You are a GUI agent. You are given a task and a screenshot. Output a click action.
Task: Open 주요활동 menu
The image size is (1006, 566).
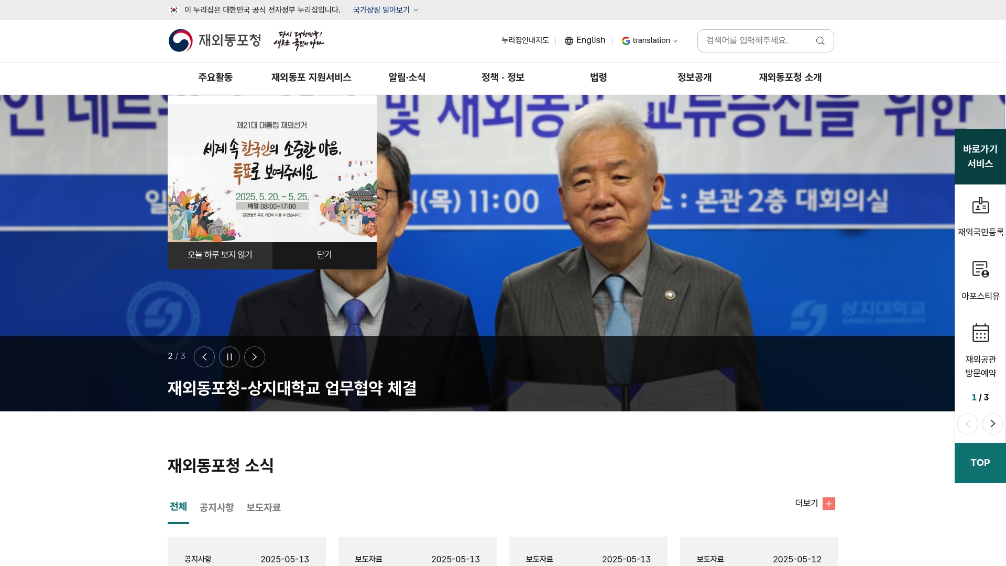(215, 78)
